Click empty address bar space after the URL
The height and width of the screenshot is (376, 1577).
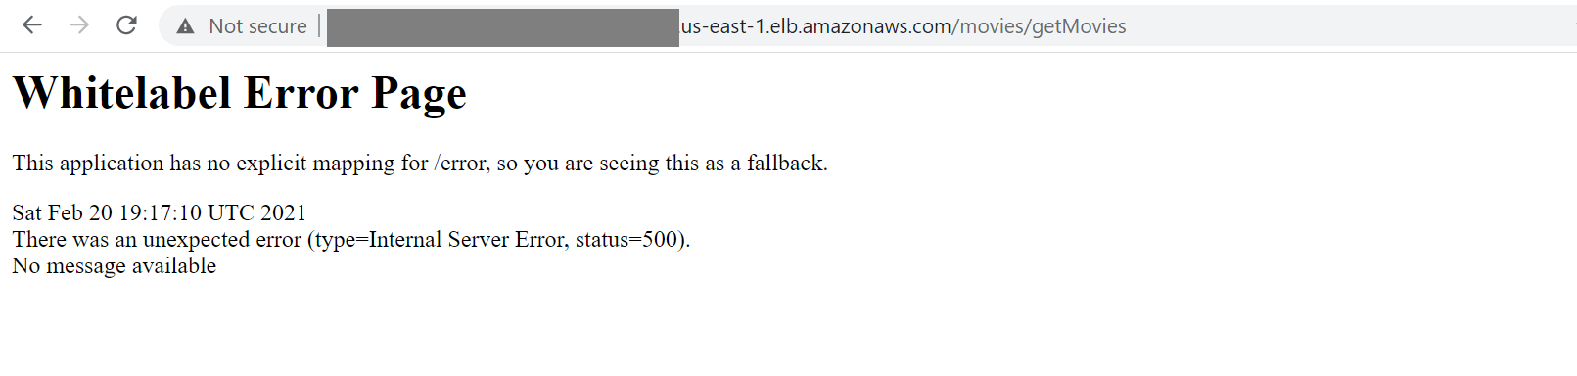click(1351, 26)
